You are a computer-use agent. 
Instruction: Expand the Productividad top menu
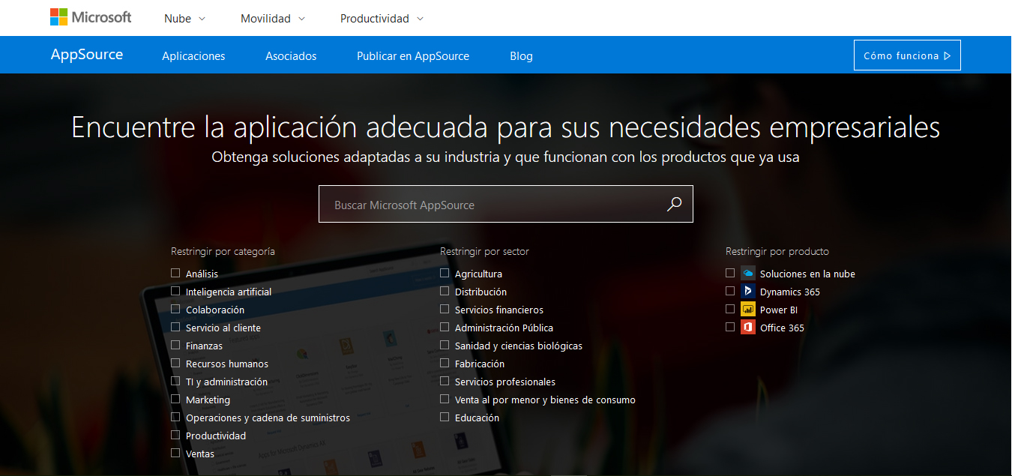tap(382, 18)
